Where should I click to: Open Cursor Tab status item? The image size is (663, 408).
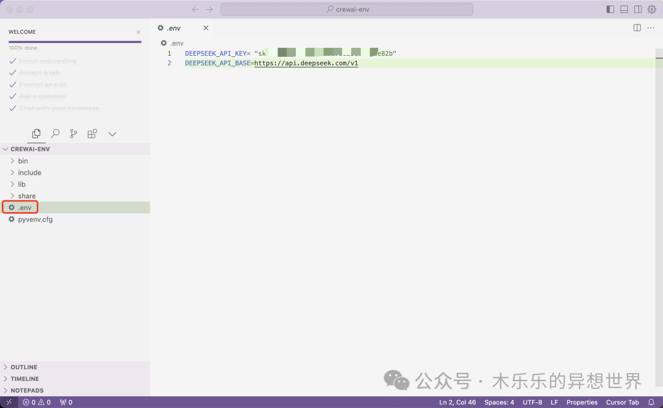pyautogui.click(x=622, y=402)
